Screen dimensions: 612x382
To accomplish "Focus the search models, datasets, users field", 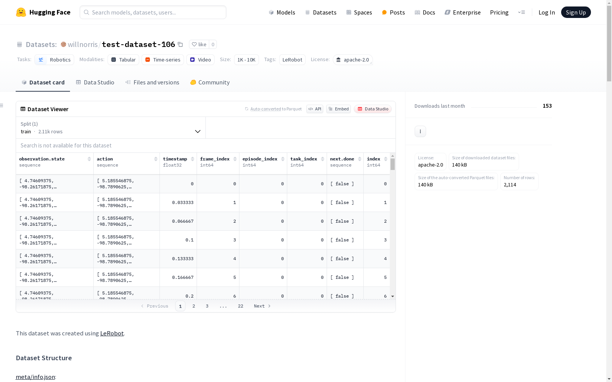I will tap(153, 12).
